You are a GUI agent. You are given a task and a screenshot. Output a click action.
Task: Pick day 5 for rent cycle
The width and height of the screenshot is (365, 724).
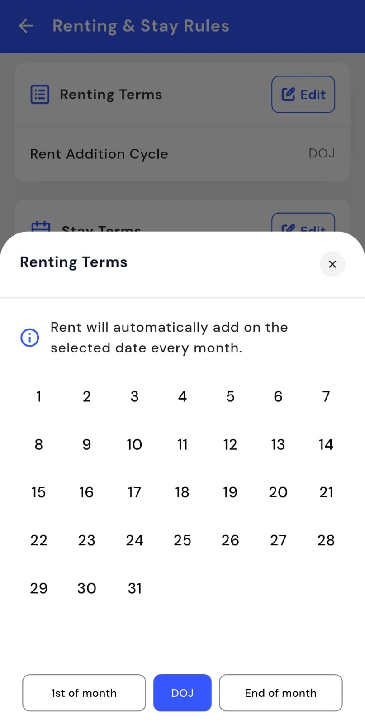230,396
